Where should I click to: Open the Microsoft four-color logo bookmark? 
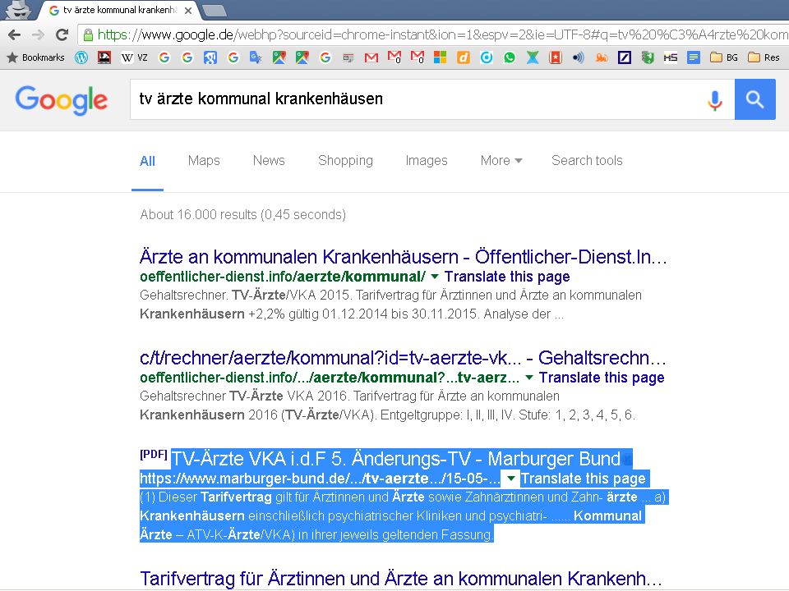[x=441, y=57]
